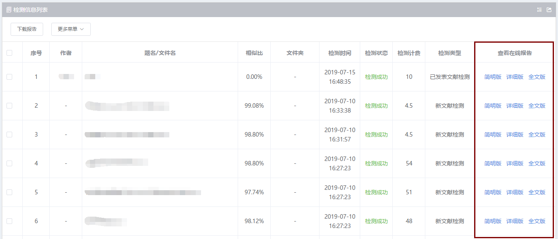The width and height of the screenshot is (558, 239).
Task: Click the export icon in panel header
Action: pos(549,10)
